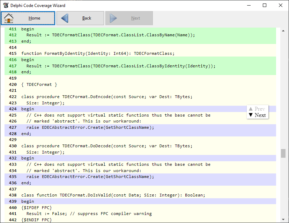This screenshot has height=223, width=289.
Task: Select line number 427 in gutter
Action: (x=13, y=127)
